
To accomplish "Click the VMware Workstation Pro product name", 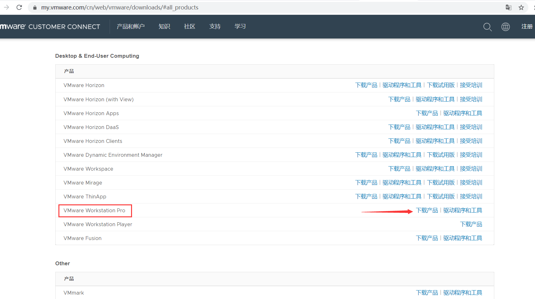I will coord(94,210).
